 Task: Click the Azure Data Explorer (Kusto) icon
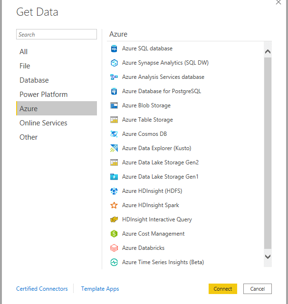pos(114,148)
